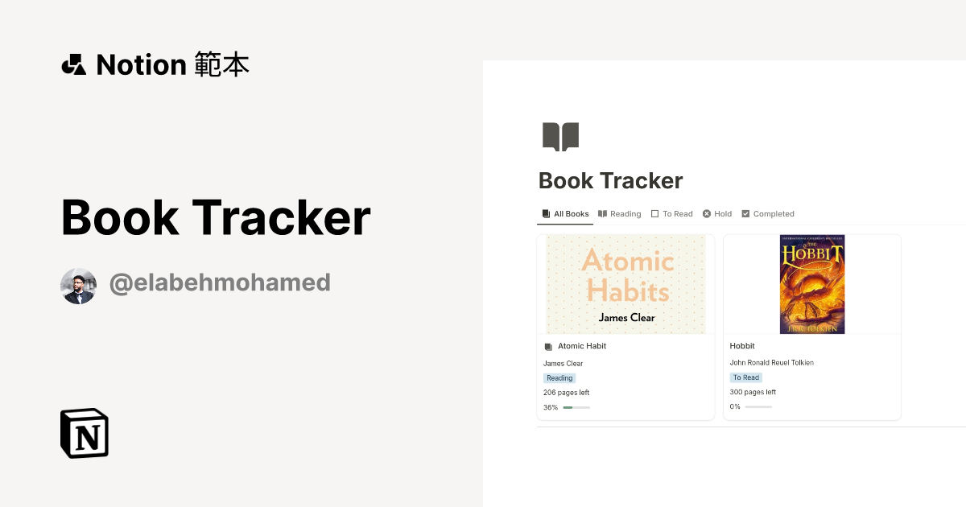This screenshot has width=966, height=507.
Task: Click the Notion logo icon top left
Action: 73,64
